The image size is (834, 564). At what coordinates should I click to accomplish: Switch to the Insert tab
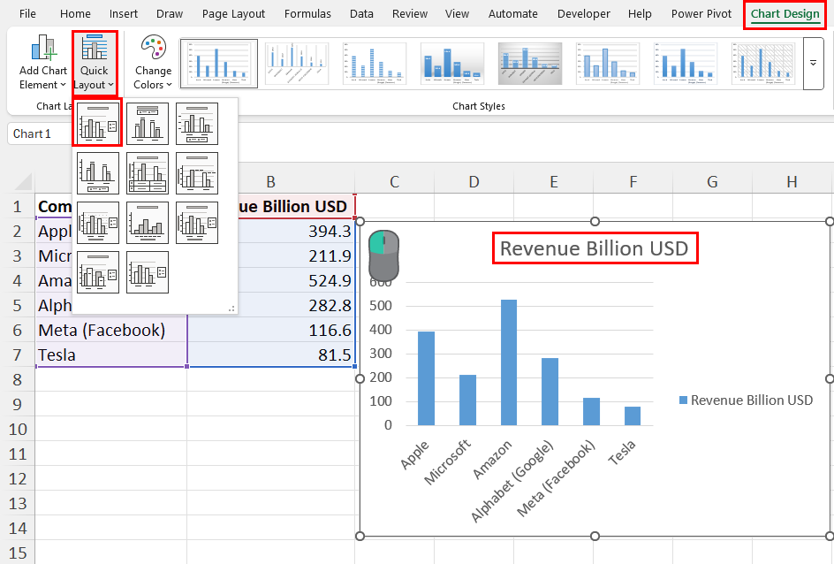tap(124, 14)
